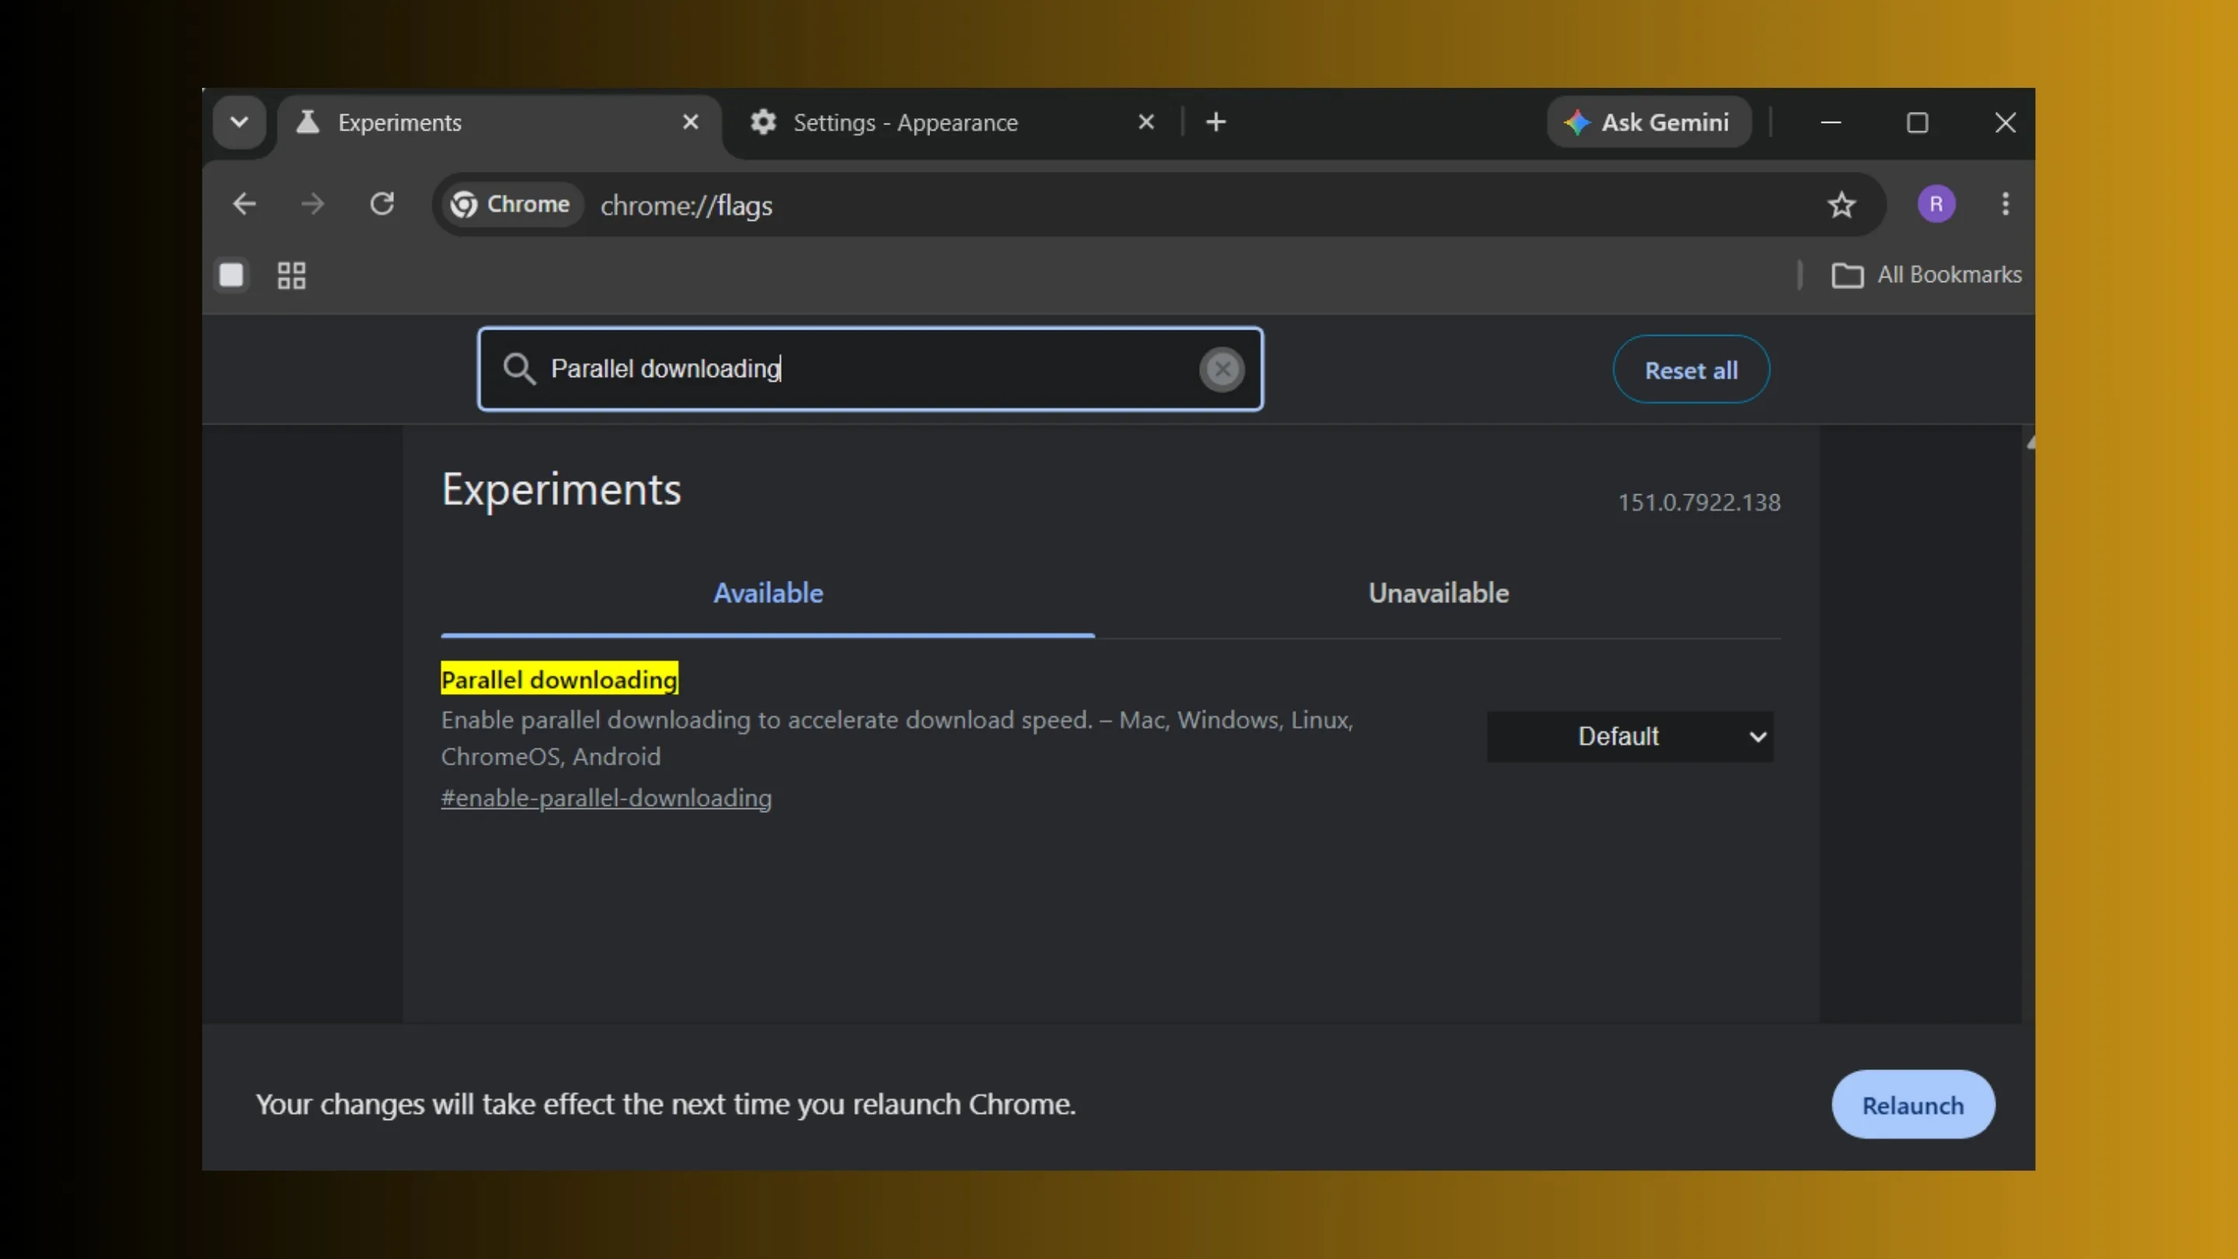
Task: Bookmark this page with star icon
Action: click(1842, 205)
